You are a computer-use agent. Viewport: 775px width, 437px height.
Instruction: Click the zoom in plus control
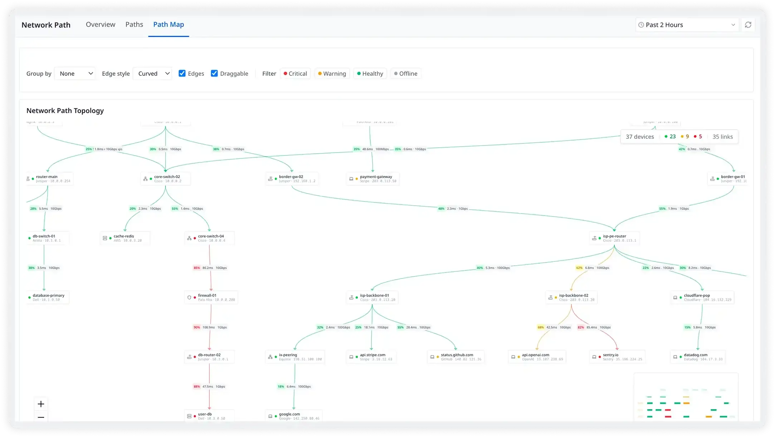coord(41,404)
